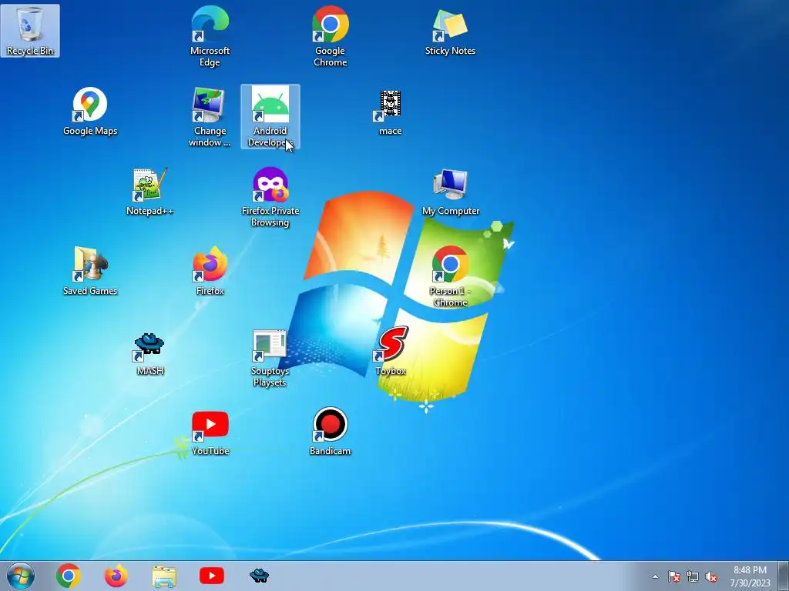
Task: Select the Android Developers desktop shortcut
Action: click(x=270, y=117)
